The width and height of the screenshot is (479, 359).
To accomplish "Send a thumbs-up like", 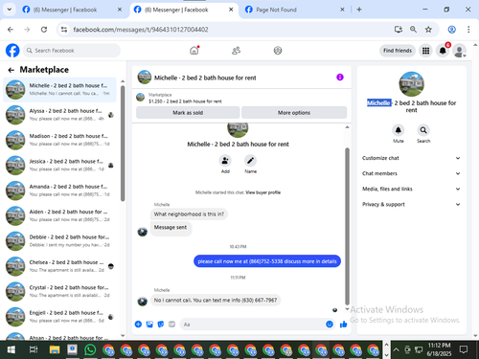I will tap(344, 325).
